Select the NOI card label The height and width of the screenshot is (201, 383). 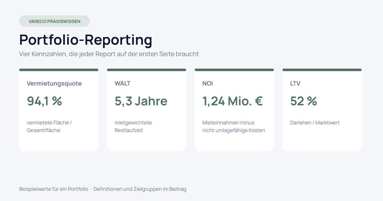click(x=207, y=84)
